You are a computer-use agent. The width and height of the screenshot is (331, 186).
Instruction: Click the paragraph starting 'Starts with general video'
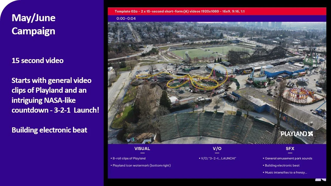point(55,95)
